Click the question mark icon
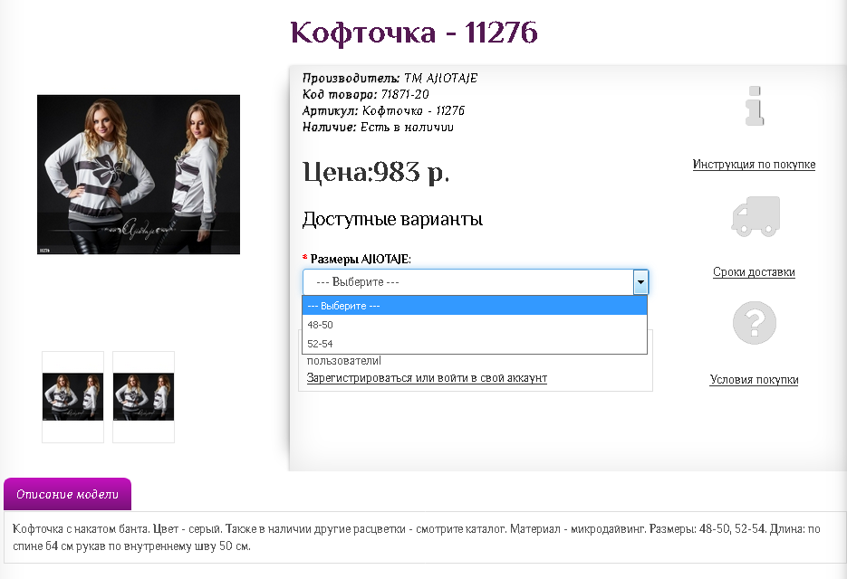Image resolution: width=847 pixels, height=579 pixels. click(754, 323)
